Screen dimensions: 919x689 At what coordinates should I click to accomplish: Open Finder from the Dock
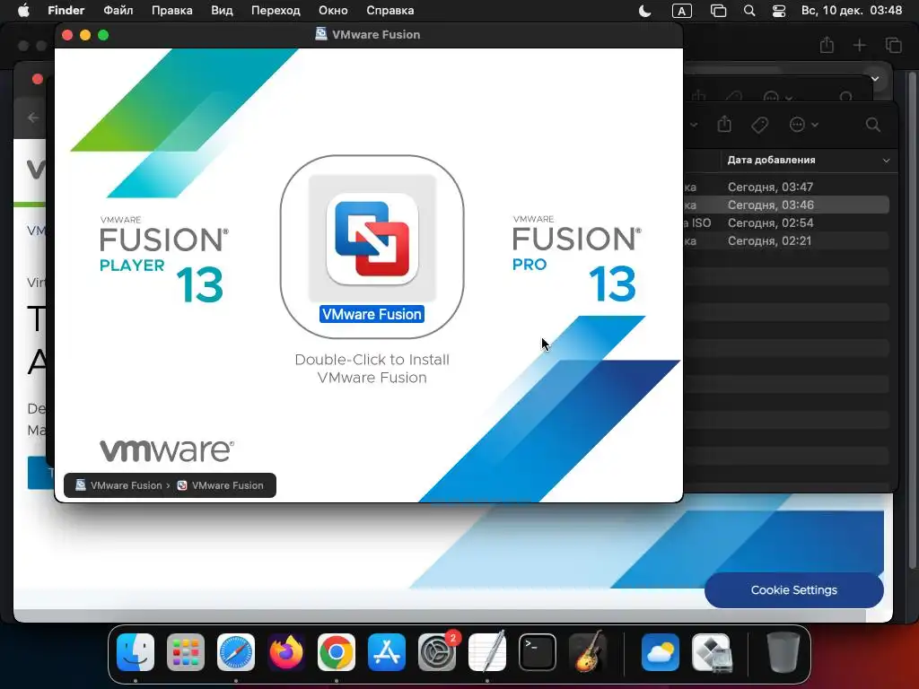click(136, 652)
